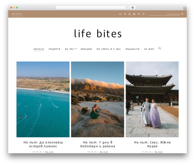Open post '7 дни в Кейптаун и района'
Image resolution: width=195 pixels, height=165 pixels.
[x=97, y=144]
